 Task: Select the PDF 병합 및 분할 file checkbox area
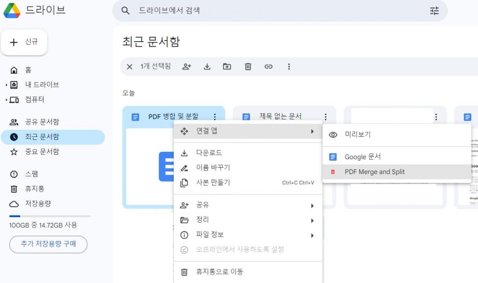(134, 116)
